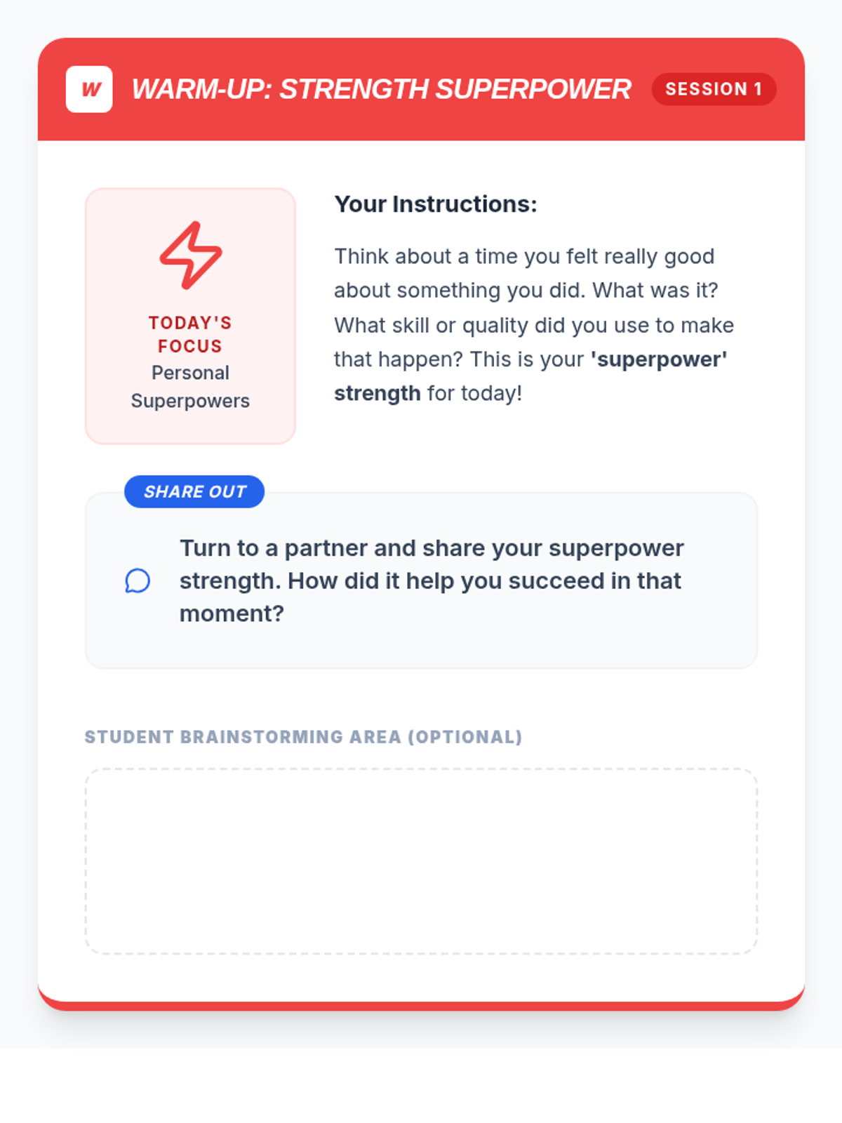Click "How did it help you succeed" text
842x1123 pixels.
(x=449, y=581)
